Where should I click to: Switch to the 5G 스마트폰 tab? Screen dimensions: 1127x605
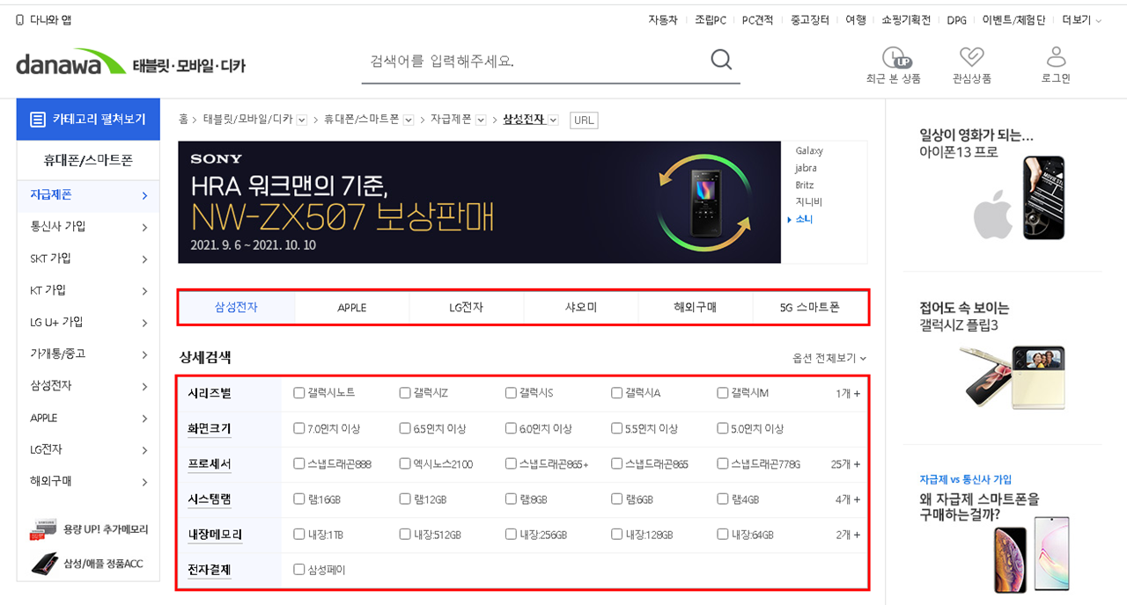tap(810, 308)
